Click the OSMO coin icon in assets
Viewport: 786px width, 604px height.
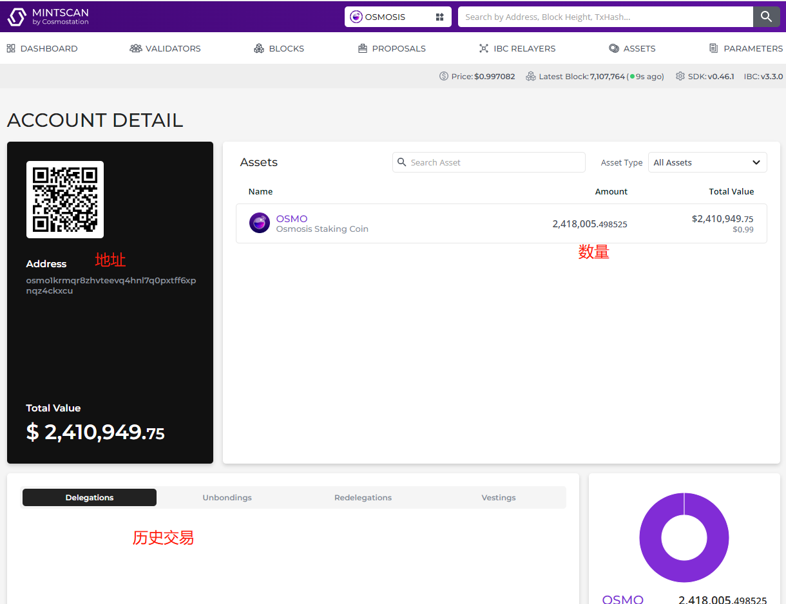pos(260,223)
